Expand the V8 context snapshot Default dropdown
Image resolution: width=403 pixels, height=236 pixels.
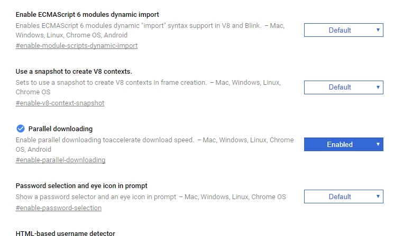[x=343, y=87]
